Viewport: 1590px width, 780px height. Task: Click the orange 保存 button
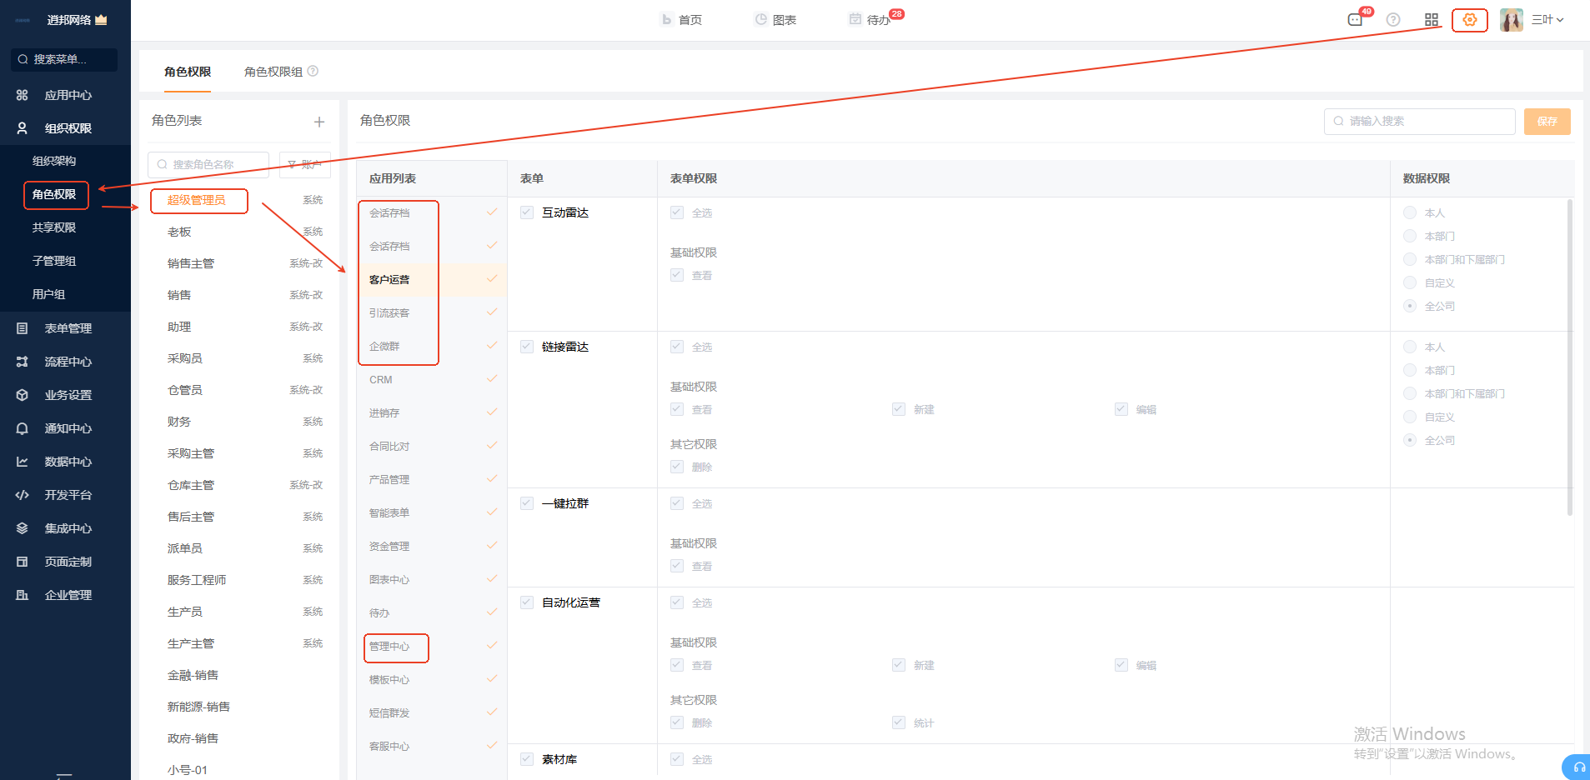point(1547,122)
